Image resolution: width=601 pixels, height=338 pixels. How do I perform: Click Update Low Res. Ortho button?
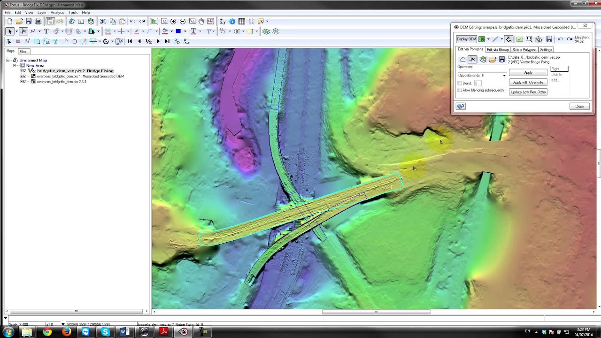click(x=528, y=92)
